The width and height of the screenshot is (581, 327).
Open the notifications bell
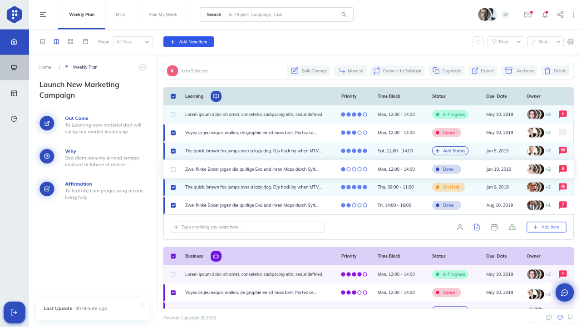pos(545,15)
